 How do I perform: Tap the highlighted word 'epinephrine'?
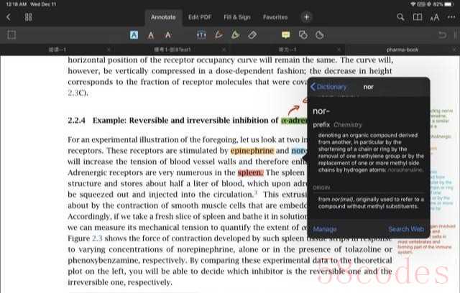click(x=252, y=151)
